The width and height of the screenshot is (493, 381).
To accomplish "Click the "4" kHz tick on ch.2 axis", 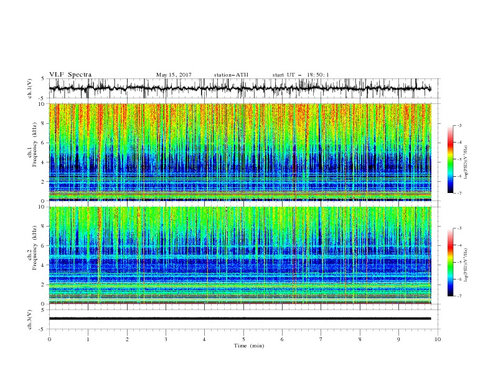I will 44,265.
